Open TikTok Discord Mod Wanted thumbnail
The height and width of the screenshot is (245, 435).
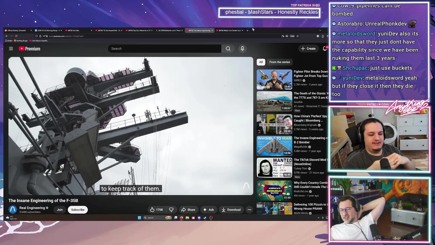pos(274,168)
